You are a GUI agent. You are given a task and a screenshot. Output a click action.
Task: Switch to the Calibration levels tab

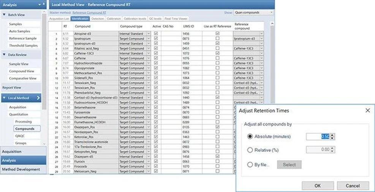point(135,18)
